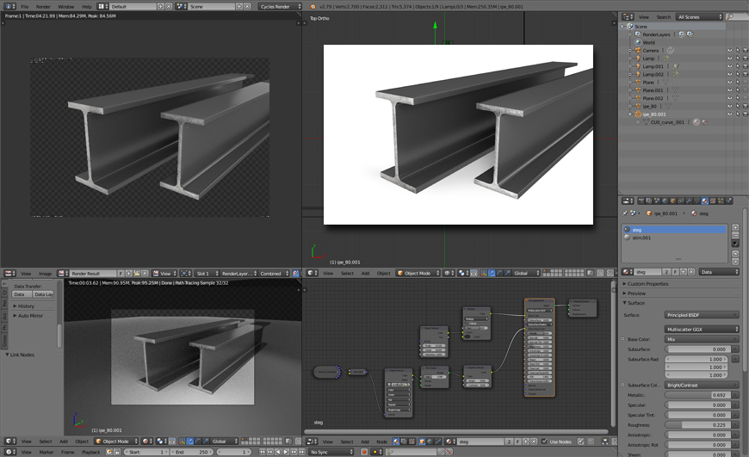
Task: Open the Help menu
Action: pos(86,7)
